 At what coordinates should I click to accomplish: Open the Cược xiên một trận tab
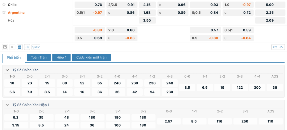point(91,57)
